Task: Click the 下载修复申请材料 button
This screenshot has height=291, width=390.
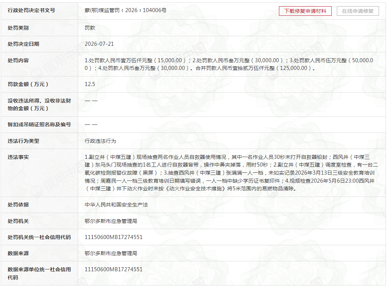Action: 305,11
